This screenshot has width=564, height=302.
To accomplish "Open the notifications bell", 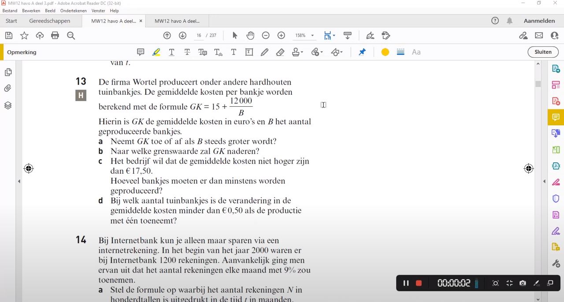I will click(509, 21).
